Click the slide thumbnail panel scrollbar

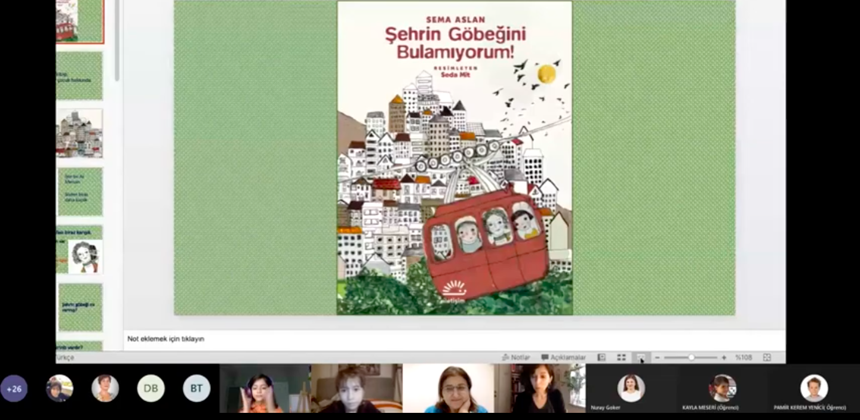[117, 42]
